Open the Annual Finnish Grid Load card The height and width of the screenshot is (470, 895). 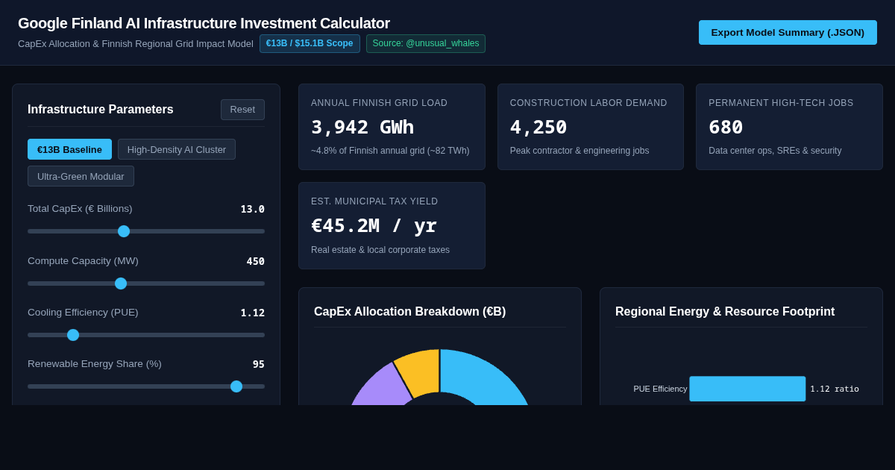click(392, 127)
